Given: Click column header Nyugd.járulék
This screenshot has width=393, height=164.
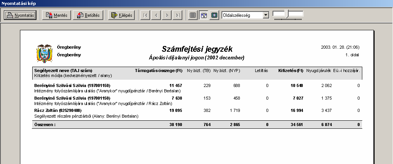Looking at the screenshot, I should (319, 71).
